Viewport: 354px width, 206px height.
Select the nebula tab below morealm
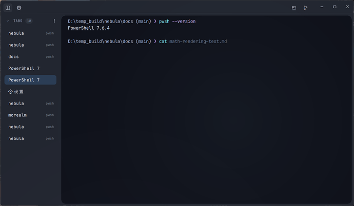point(30,127)
